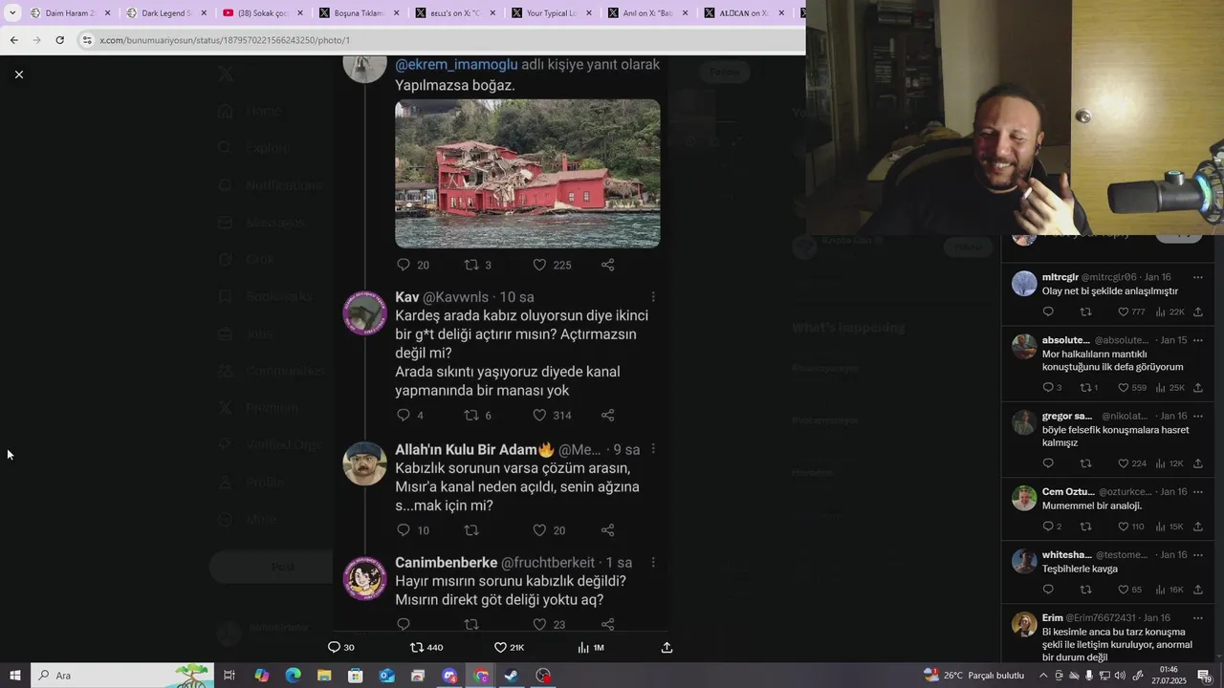Click the x.com address bar URL
This screenshot has height=688, width=1224.
pyautogui.click(x=225, y=40)
